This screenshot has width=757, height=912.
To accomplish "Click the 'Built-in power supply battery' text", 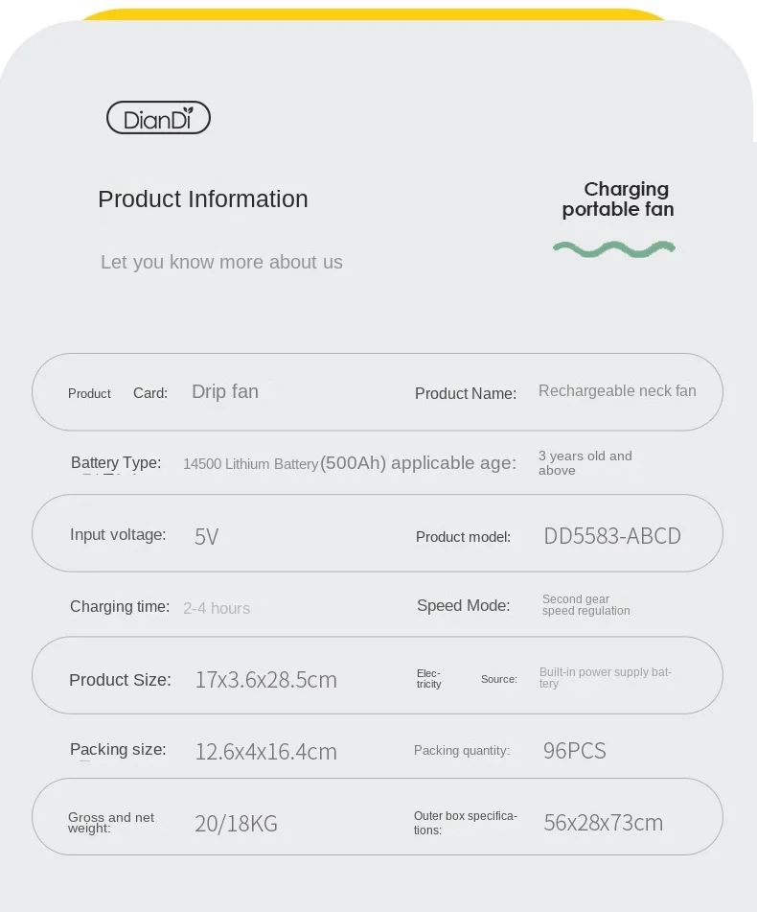I will coord(605,677).
